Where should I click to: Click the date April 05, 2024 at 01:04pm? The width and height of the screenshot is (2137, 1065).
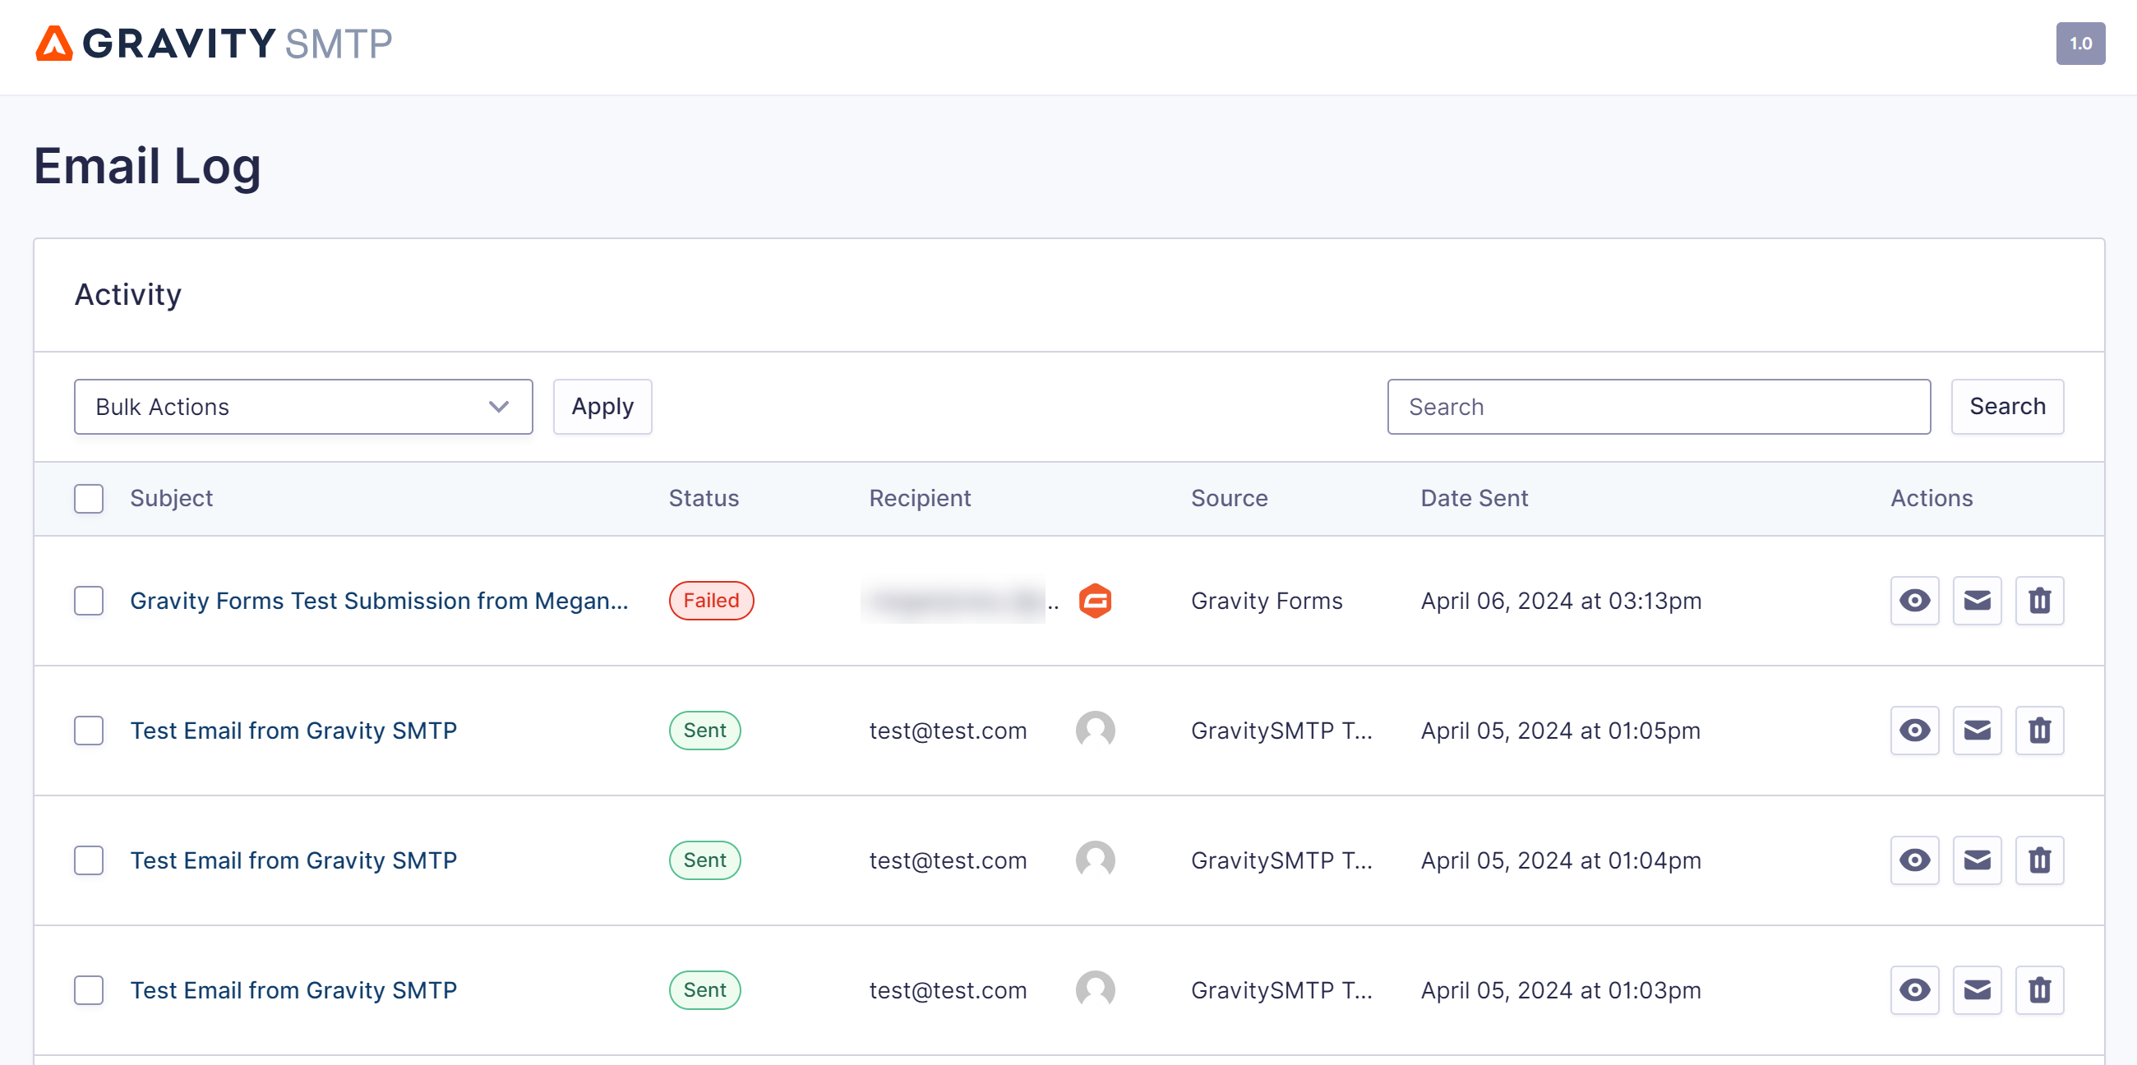click(1561, 861)
